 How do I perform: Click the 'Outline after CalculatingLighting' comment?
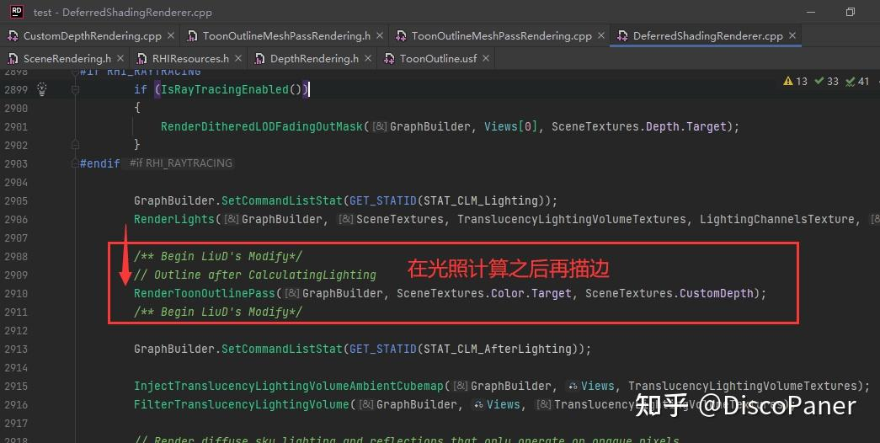click(x=255, y=275)
